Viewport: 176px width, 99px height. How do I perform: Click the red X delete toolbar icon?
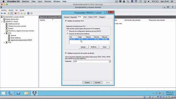point(15,13)
